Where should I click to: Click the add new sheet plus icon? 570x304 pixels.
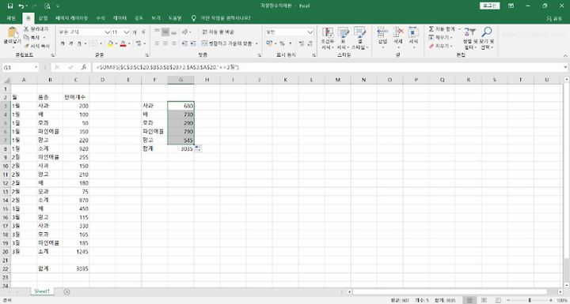pyautogui.click(x=66, y=291)
